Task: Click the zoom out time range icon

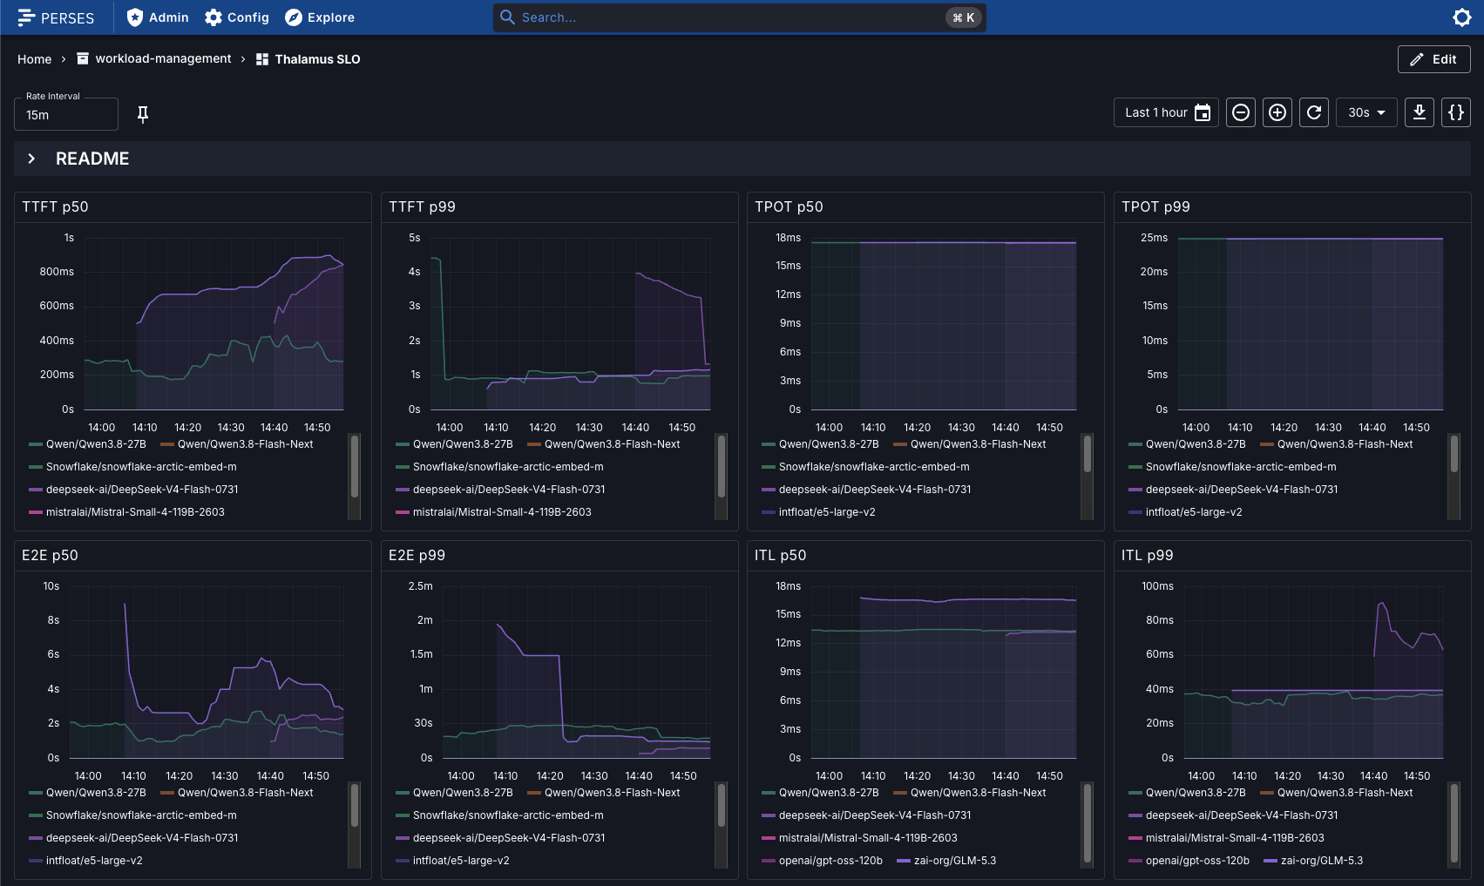Action: tap(1241, 112)
